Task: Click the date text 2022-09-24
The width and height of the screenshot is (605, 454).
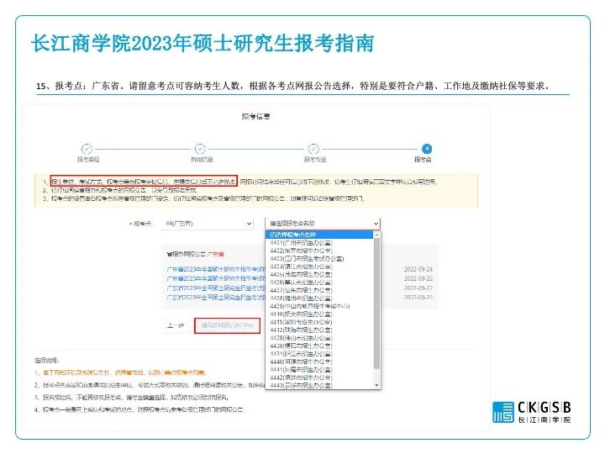Action: 418,269
